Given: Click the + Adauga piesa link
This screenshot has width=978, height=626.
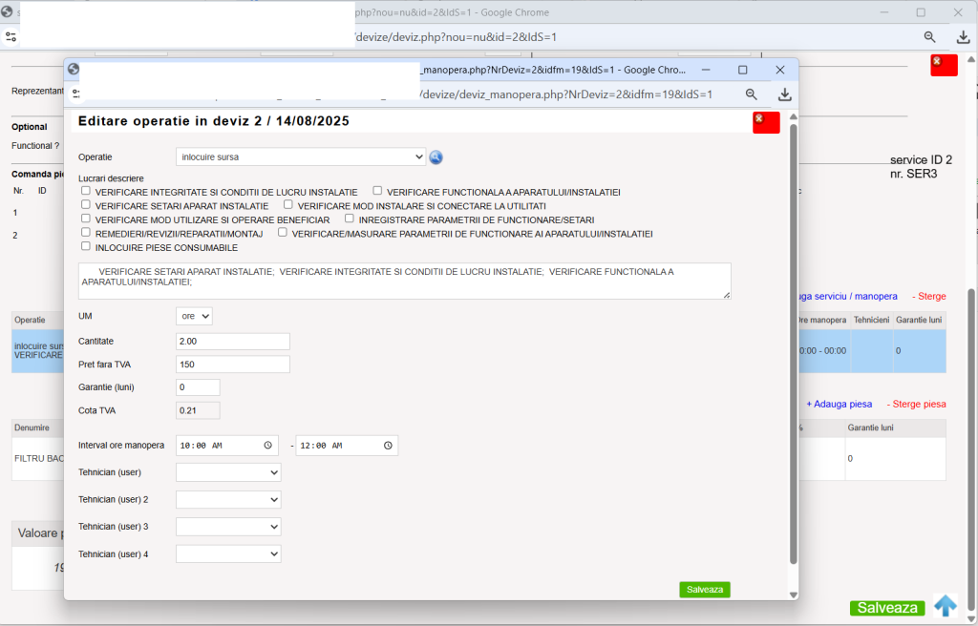Looking at the screenshot, I should tap(839, 404).
